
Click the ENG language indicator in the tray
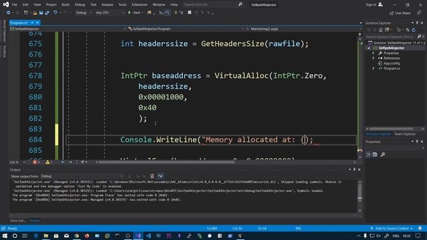click(396, 236)
